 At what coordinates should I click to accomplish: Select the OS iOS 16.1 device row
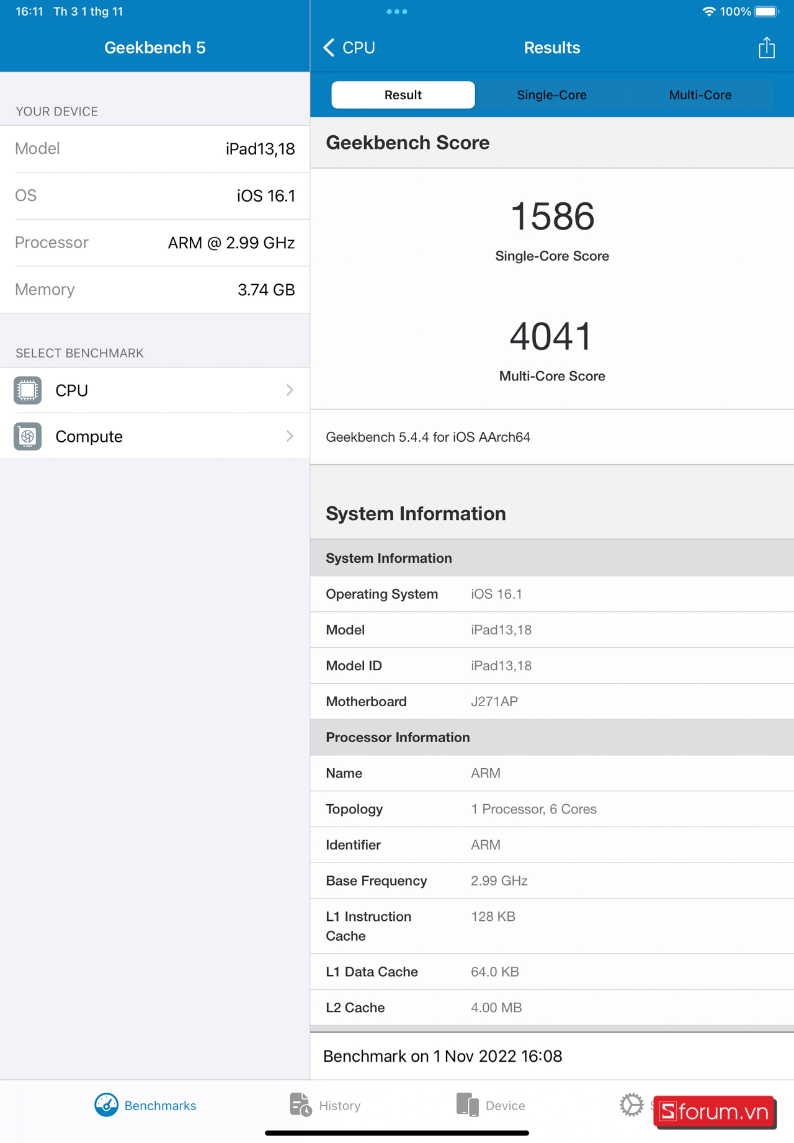pos(155,196)
